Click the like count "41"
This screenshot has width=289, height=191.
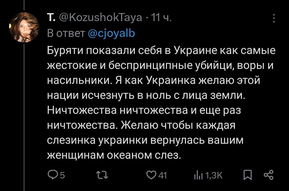(x=162, y=176)
